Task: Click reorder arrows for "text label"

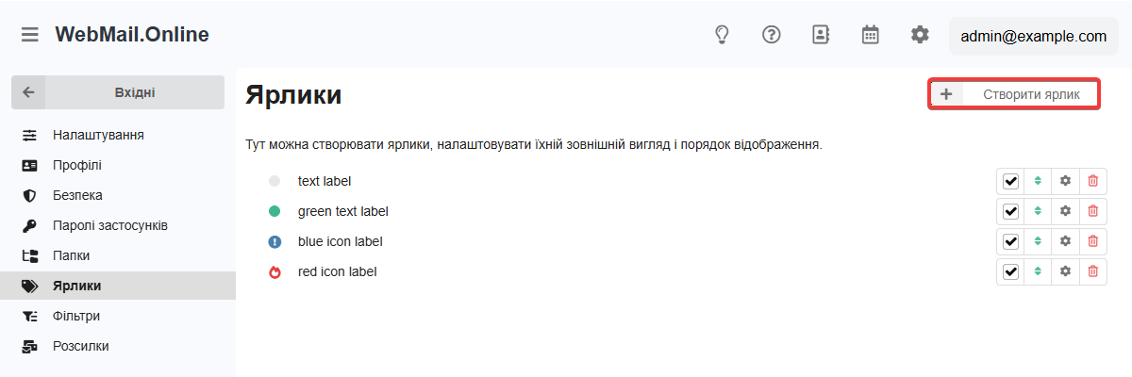Action: pos(1038,181)
